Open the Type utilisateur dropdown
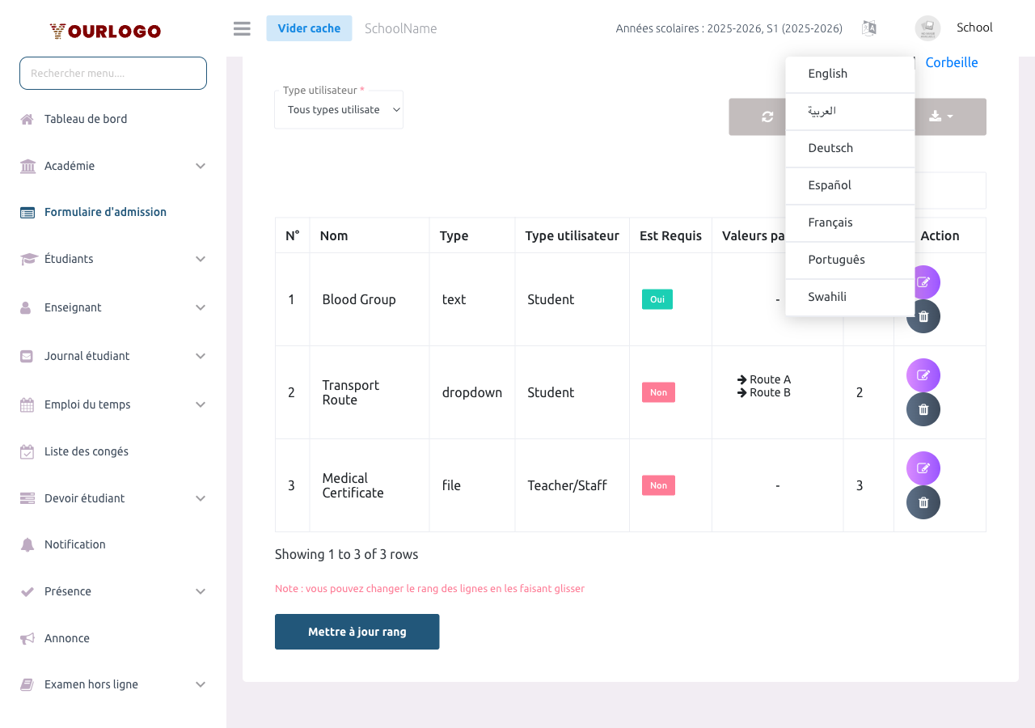The height and width of the screenshot is (728, 1035). [339, 110]
